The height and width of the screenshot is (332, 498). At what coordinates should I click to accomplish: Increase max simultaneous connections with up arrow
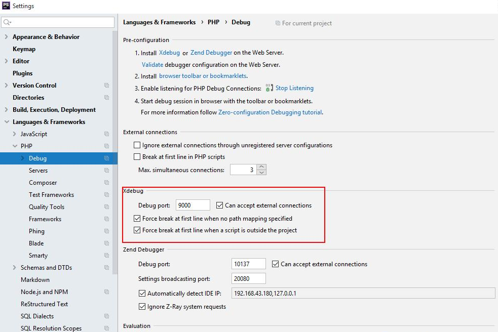[261, 167]
